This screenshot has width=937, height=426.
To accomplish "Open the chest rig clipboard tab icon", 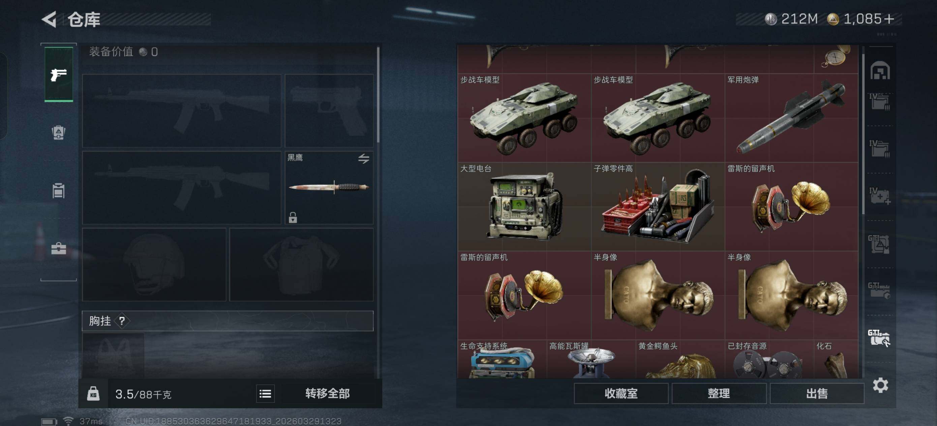I will (x=59, y=190).
